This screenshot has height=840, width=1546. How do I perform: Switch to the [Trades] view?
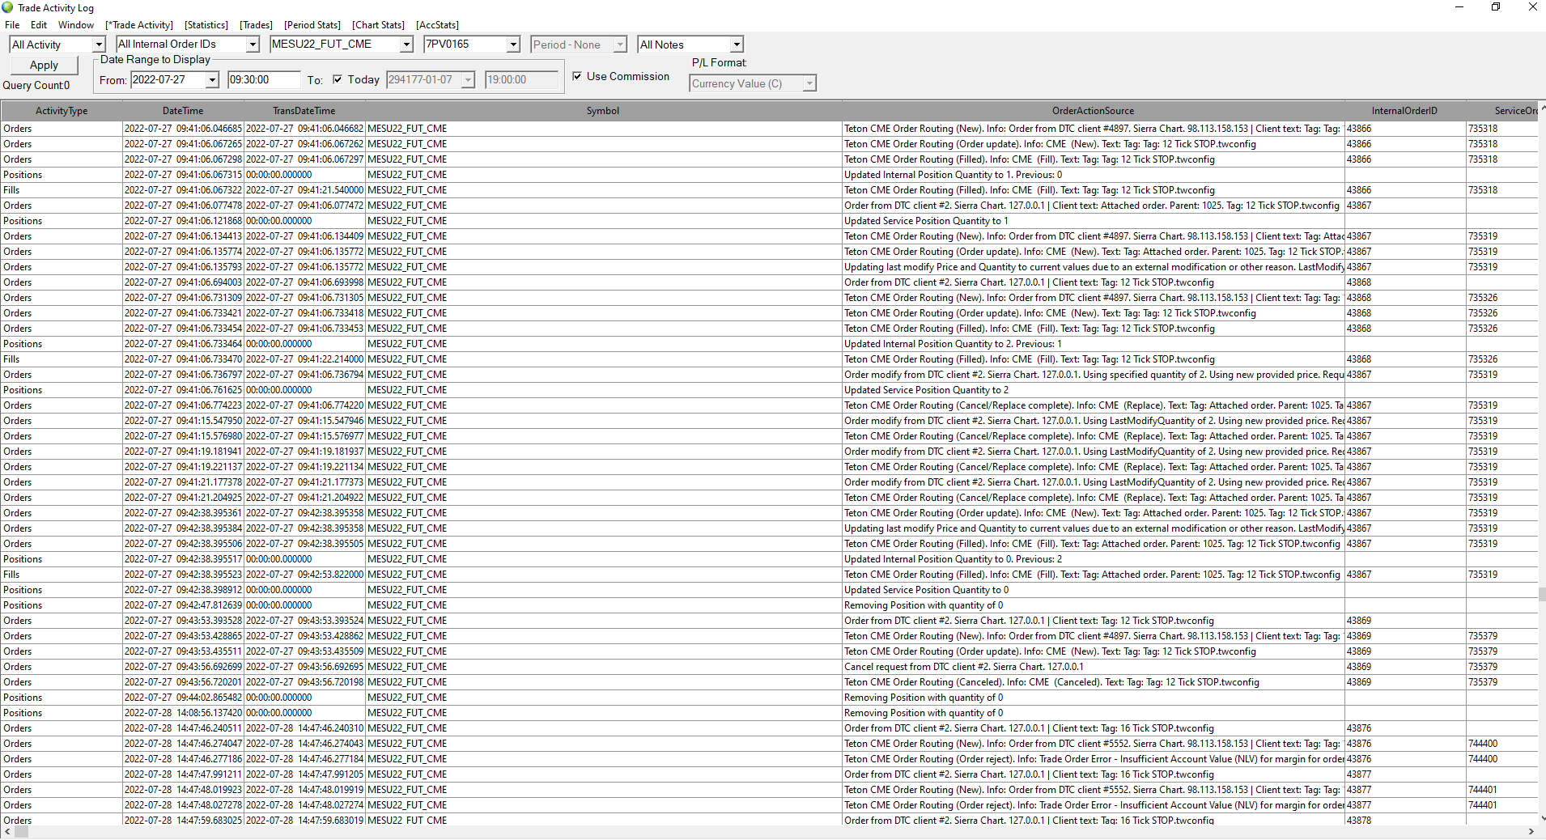point(256,25)
